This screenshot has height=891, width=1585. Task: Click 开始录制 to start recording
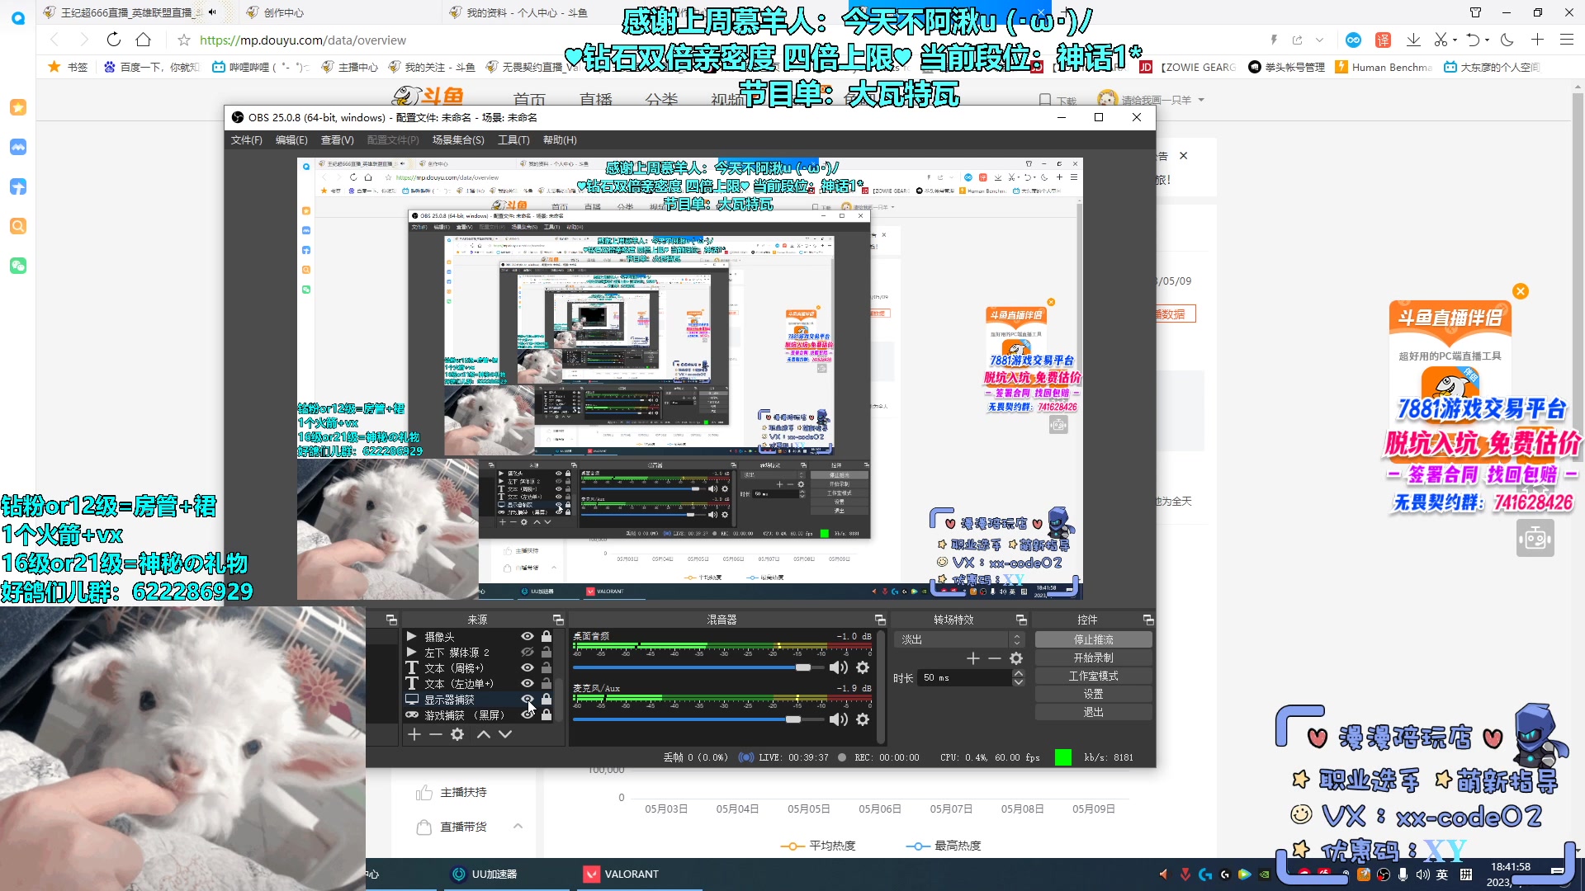tap(1093, 658)
